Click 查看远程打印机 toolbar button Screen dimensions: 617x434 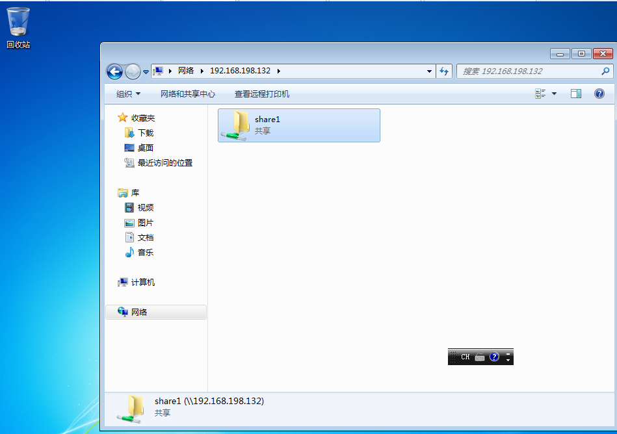point(261,94)
